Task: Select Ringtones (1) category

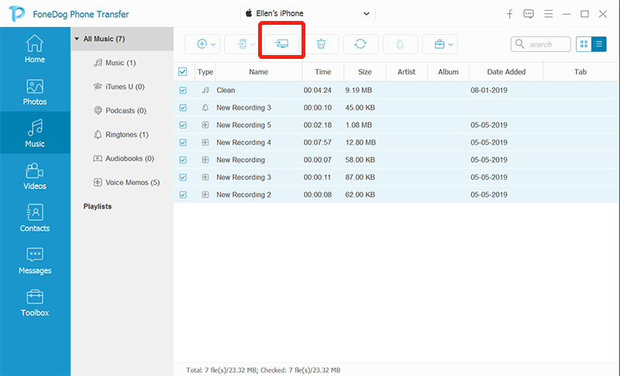Action: coord(126,134)
